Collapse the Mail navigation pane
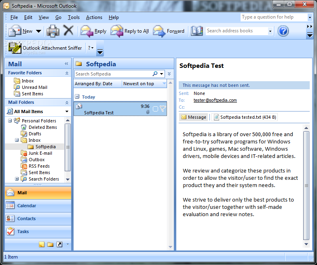This screenshot has width=317, height=265. click(x=66, y=64)
